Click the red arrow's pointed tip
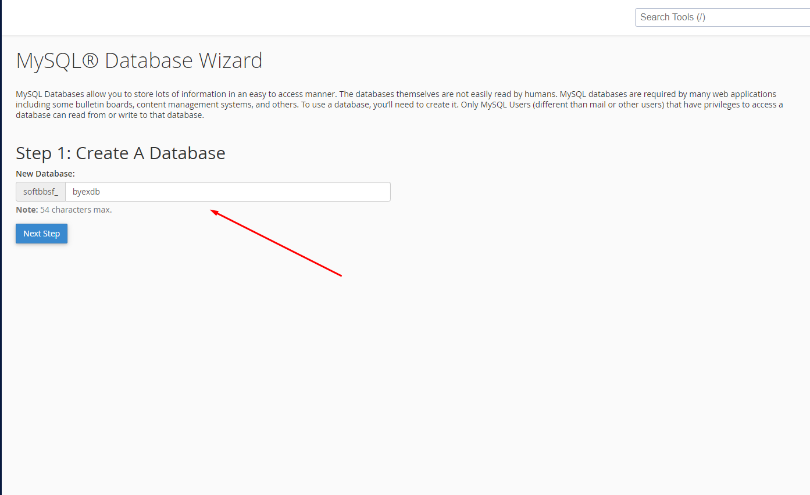Screen dimensions: 810x495 click(x=212, y=211)
